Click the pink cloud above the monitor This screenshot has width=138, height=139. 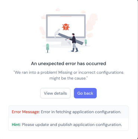(58, 9)
